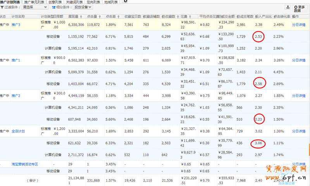310x186 pixels.
Task: Click 分日详情 for the 推广2 row
Action: point(298,96)
